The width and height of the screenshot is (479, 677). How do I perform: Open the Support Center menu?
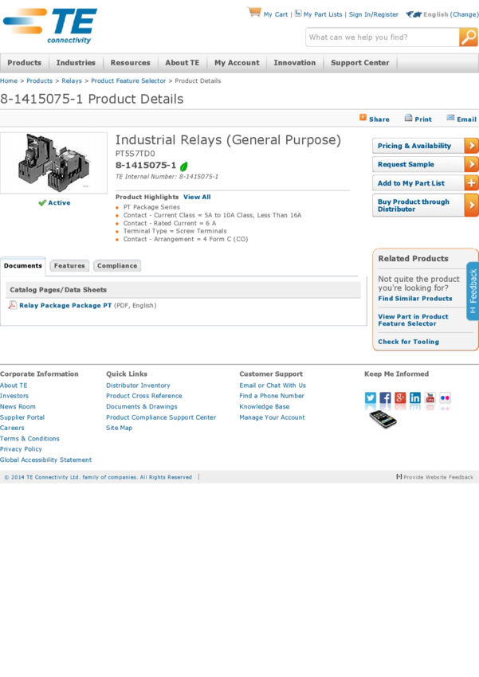click(359, 63)
